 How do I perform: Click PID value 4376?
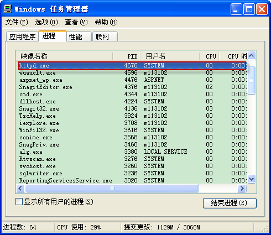point(131,87)
